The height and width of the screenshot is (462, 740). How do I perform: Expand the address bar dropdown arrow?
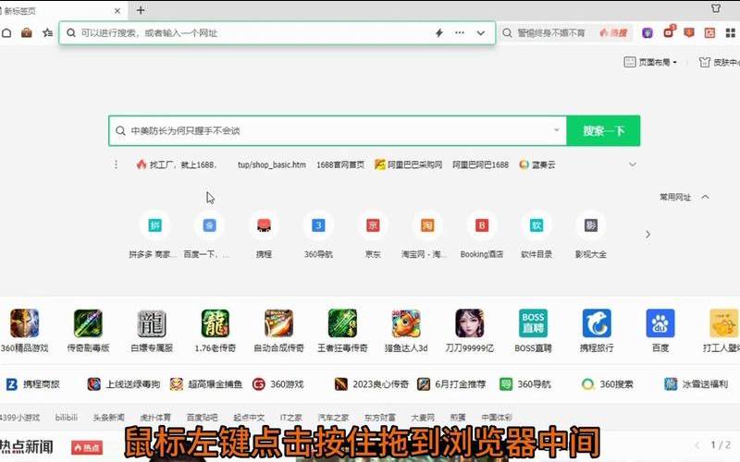click(480, 33)
